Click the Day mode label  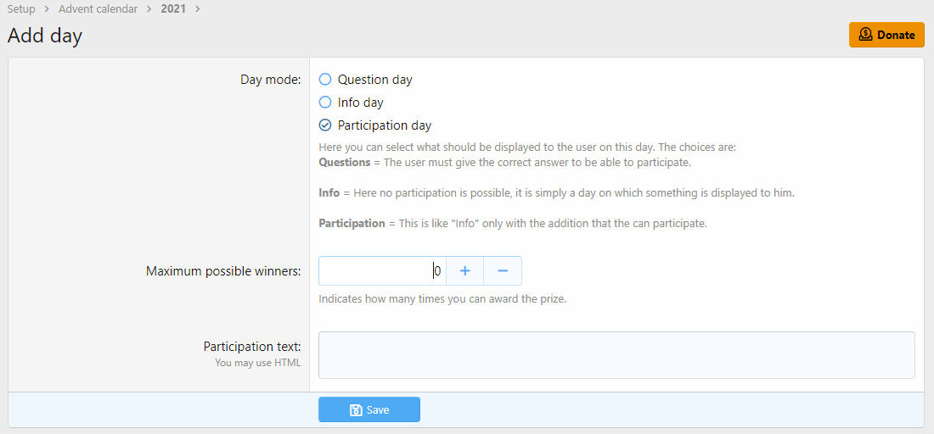tap(270, 80)
